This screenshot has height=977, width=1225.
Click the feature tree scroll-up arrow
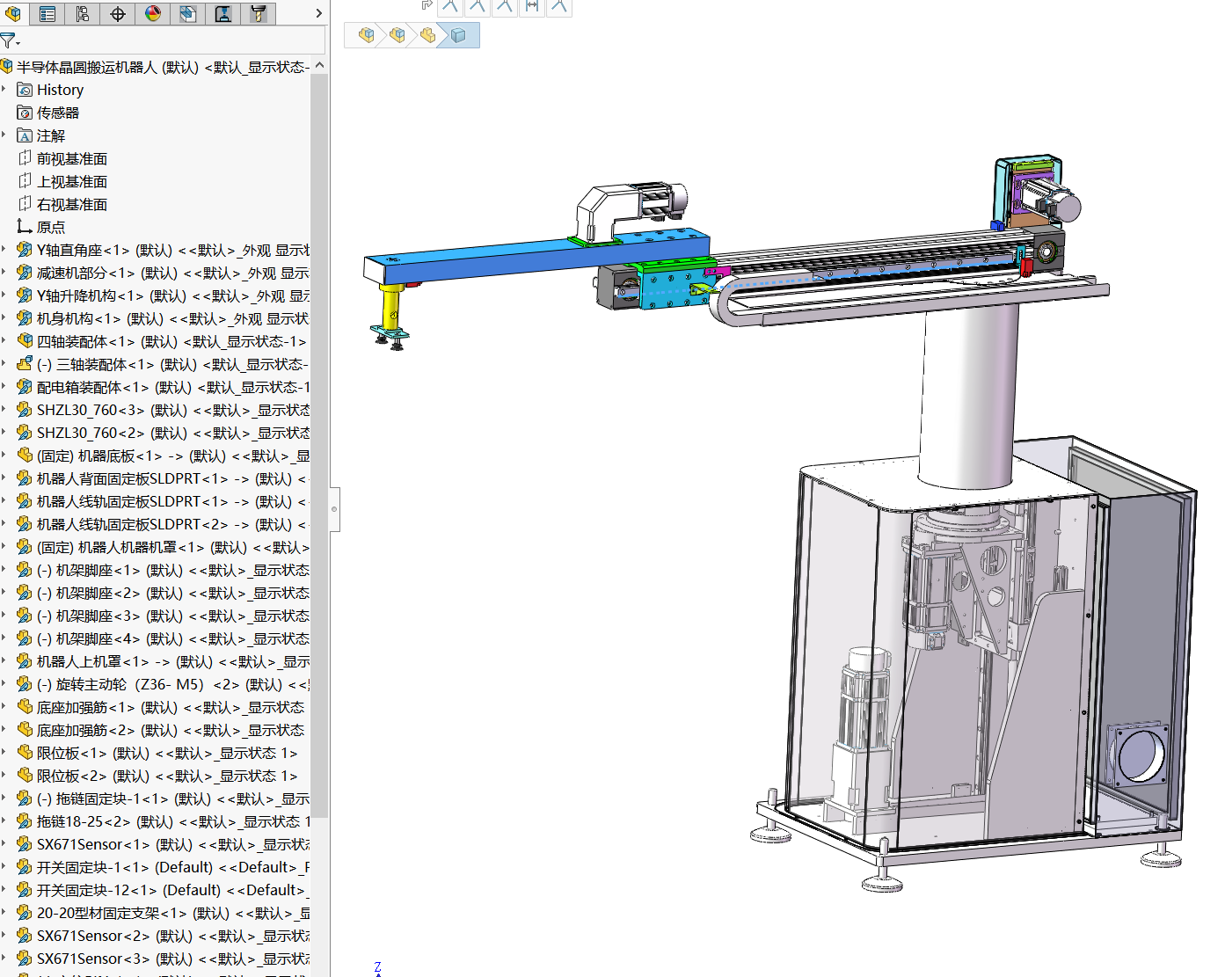pos(319,65)
